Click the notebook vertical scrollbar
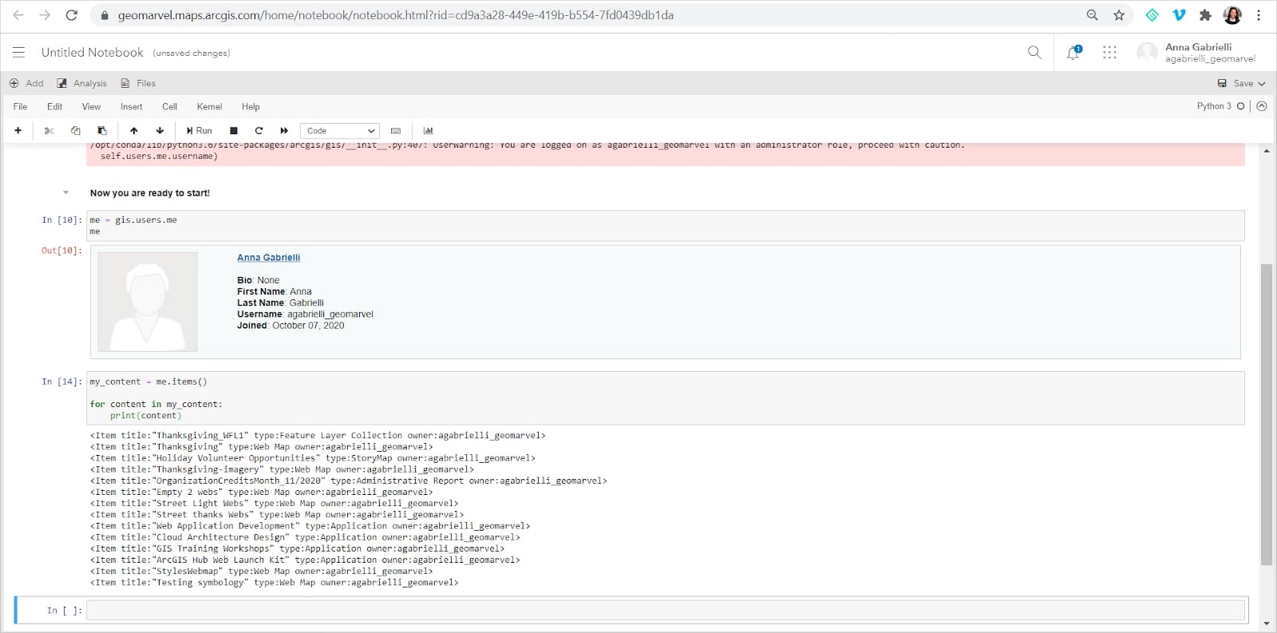This screenshot has height=633, width=1277. tap(1266, 413)
